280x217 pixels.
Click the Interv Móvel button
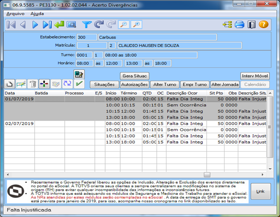pos(255,76)
